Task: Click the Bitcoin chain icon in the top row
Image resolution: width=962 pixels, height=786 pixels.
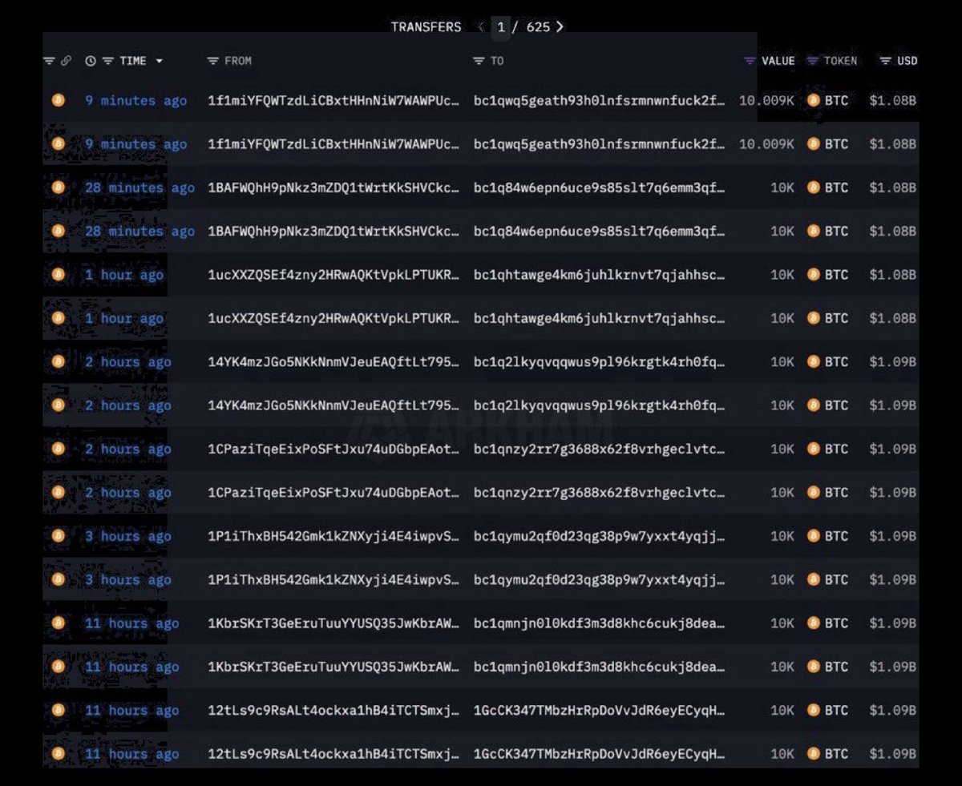Action: (x=58, y=101)
